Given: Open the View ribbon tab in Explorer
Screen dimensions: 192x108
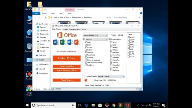Looking at the screenshot, I should pos(61,13).
